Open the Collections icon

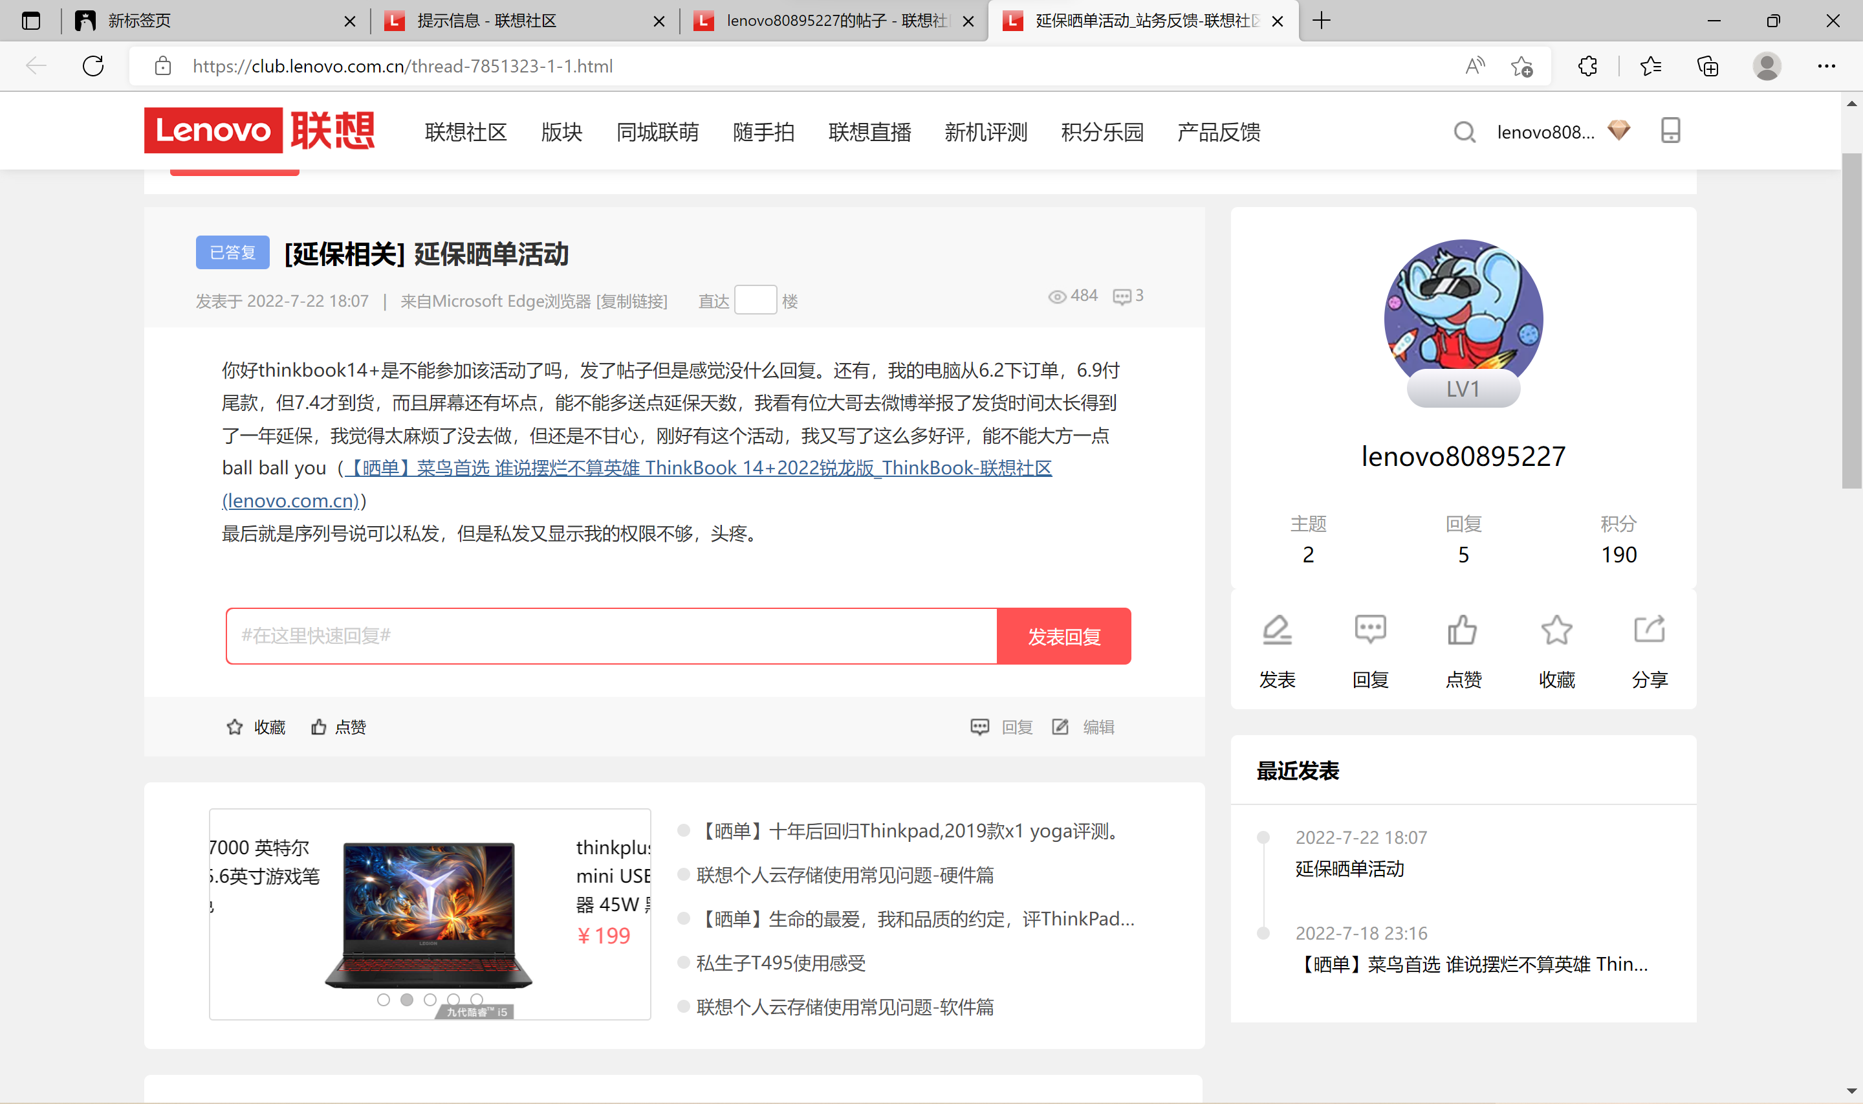(x=1708, y=66)
